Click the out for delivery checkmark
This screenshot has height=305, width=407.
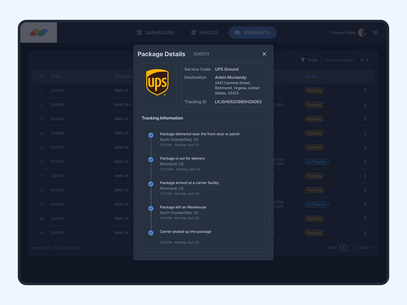(x=151, y=160)
